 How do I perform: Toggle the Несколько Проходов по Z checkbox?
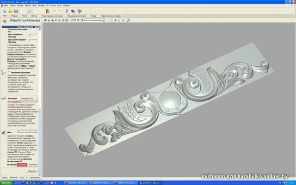[x=31, y=30]
